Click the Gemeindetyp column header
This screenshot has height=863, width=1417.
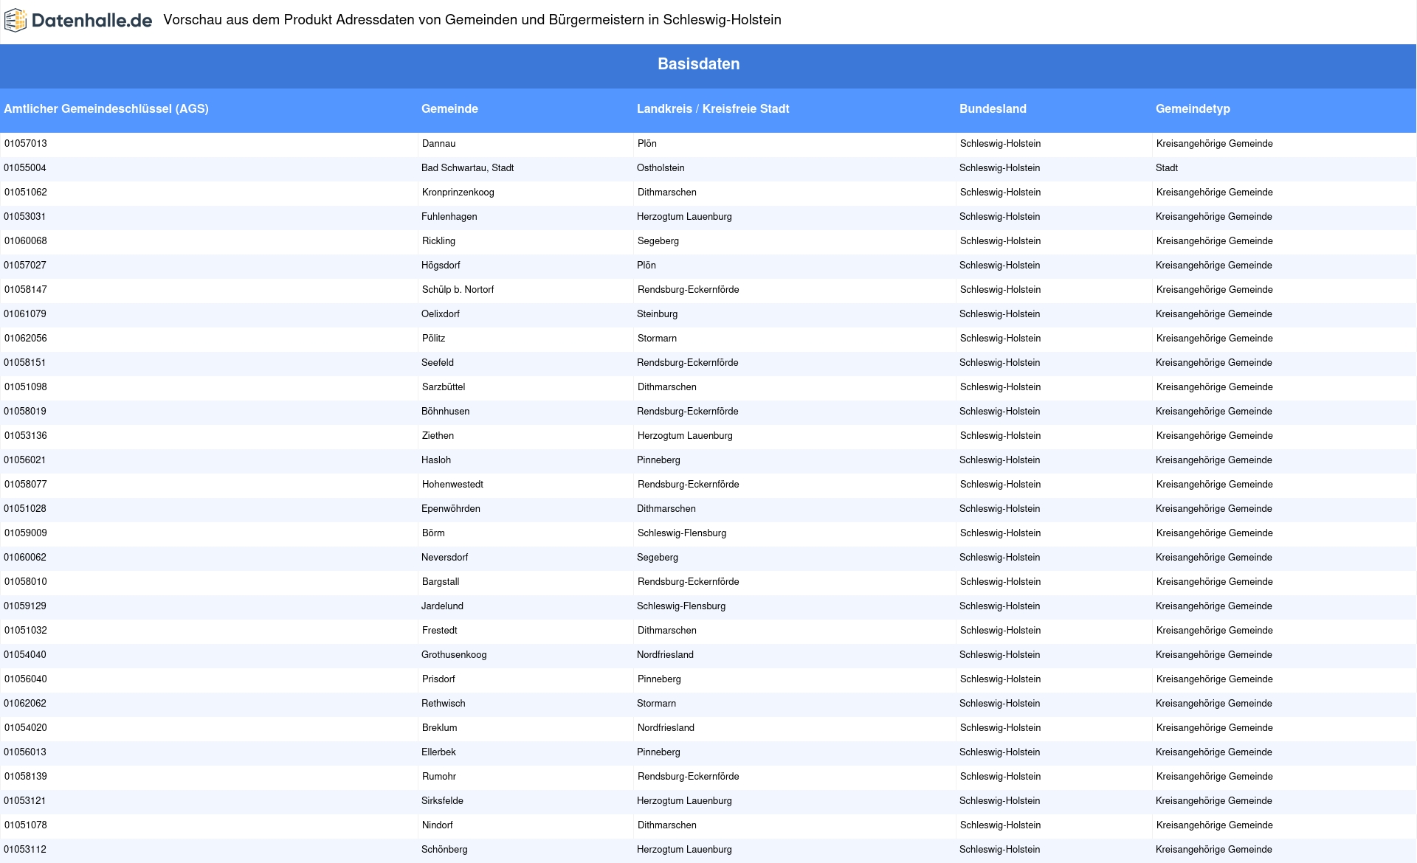(1193, 108)
